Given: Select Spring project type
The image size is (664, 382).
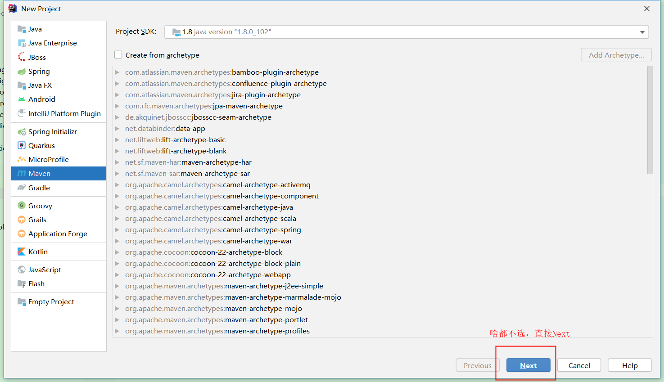Looking at the screenshot, I should point(59,71).
